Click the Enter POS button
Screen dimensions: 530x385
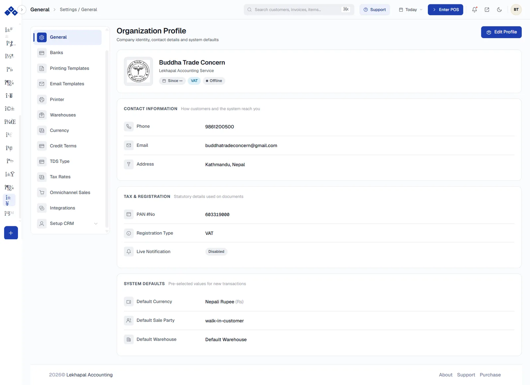[x=445, y=10]
